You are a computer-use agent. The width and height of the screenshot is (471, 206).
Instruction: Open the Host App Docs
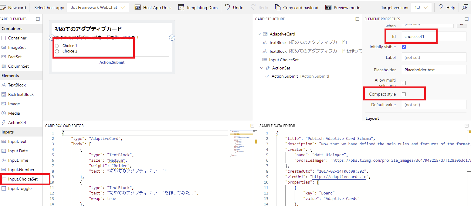tap(153, 7)
